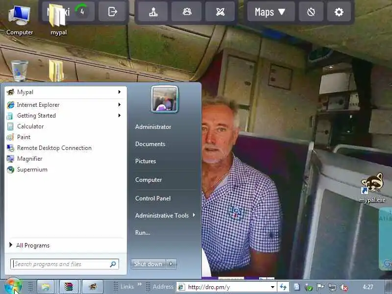Open Mypal raccoon taskbar button

coord(93,287)
